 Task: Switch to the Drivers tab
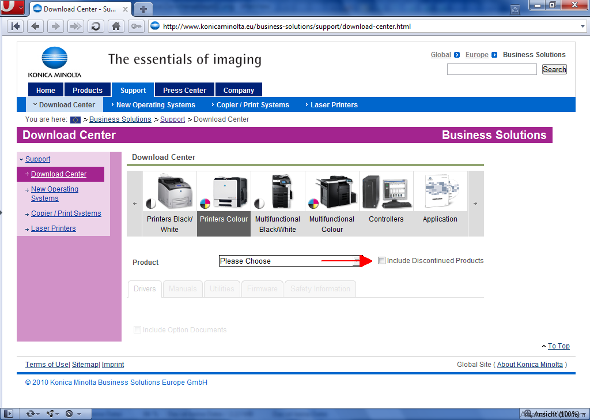point(145,289)
